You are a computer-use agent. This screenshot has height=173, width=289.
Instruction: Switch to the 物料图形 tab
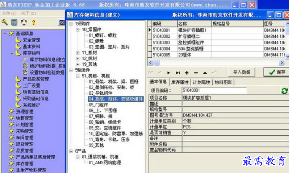pyautogui.click(x=223, y=82)
